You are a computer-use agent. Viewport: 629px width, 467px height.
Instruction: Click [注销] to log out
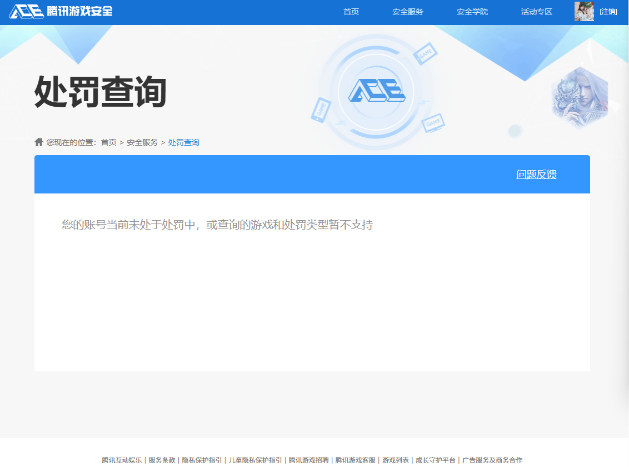(x=609, y=11)
